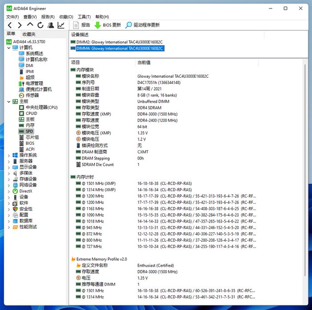Select the 内存 memory tree item
This screenshot has height=310, width=312.
click(x=27, y=125)
